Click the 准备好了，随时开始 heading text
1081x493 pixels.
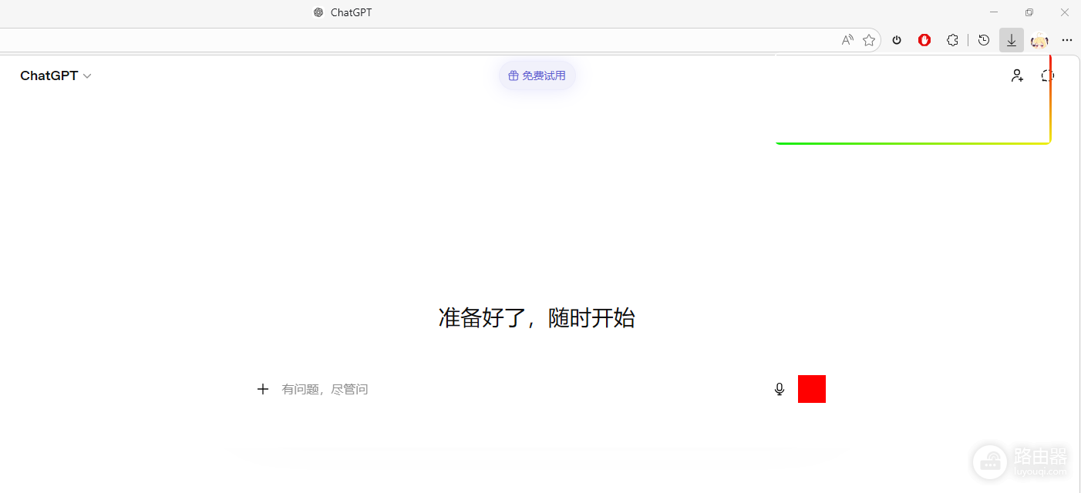pos(537,317)
